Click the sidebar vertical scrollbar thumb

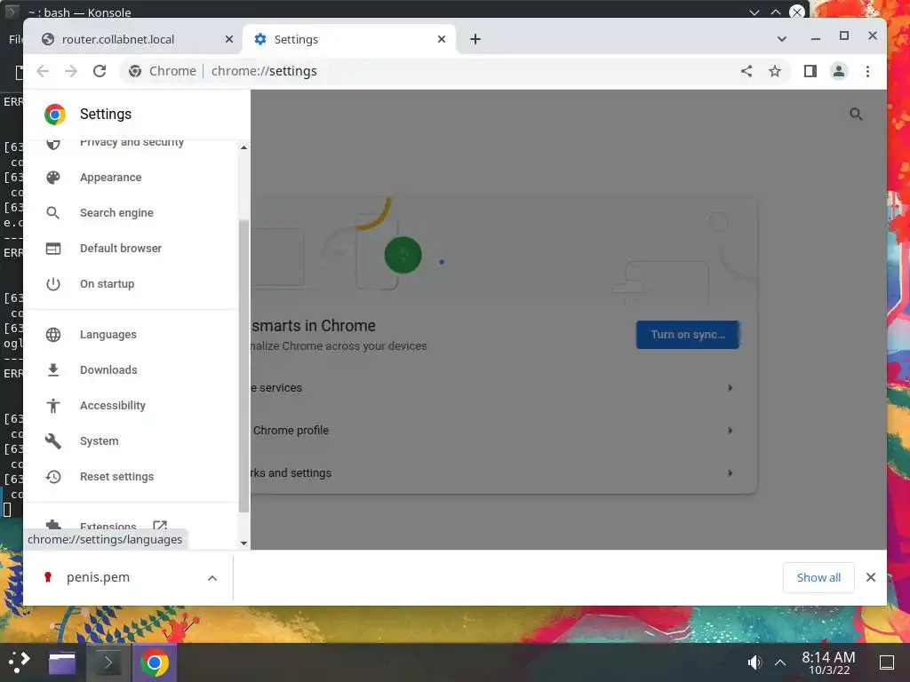coord(243,365)
